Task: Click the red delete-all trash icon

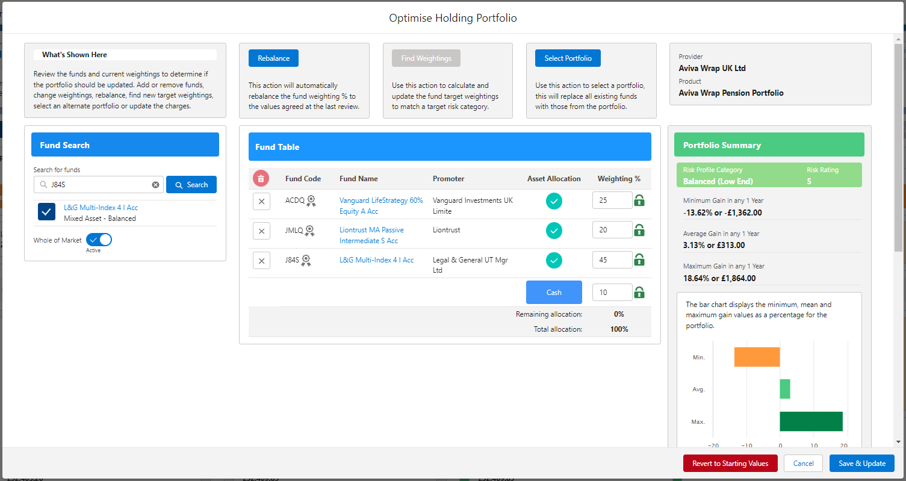Action: pyautogui.click(x=261, y=178)
